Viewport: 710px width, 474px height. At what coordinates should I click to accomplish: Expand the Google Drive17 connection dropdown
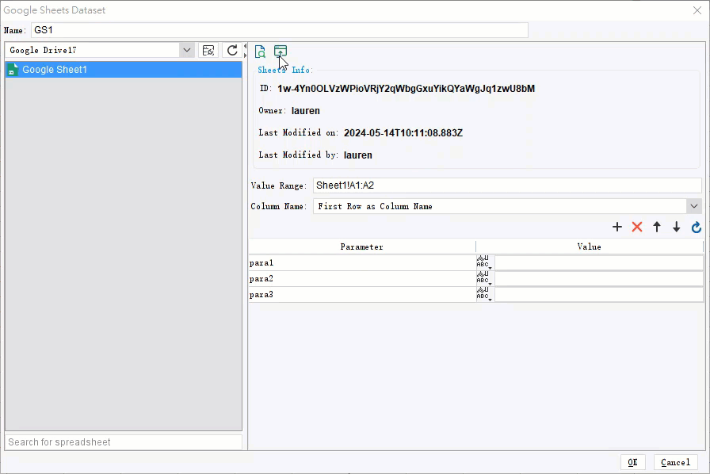pos(186,50)
